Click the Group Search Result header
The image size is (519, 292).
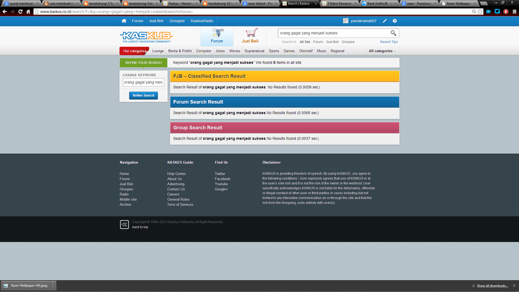285,128
